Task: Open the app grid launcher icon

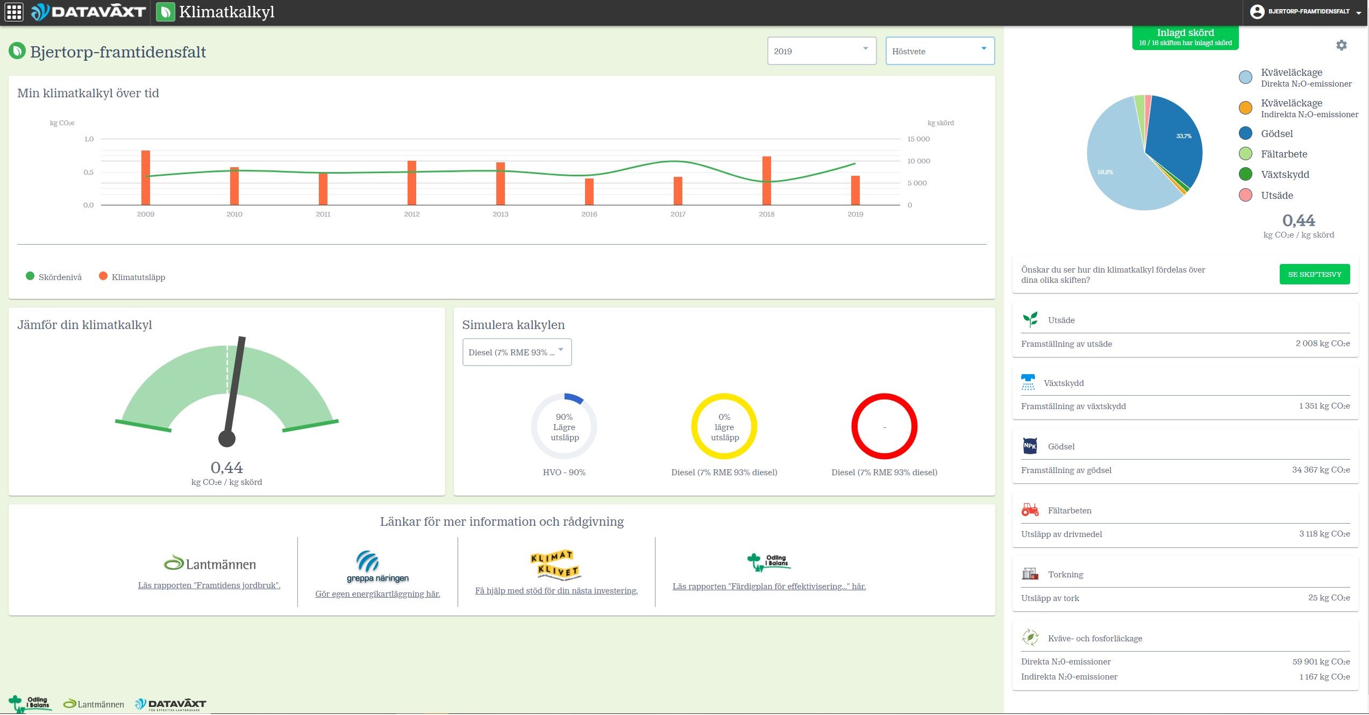Action: pyautogui.click(x=14, y=12)
